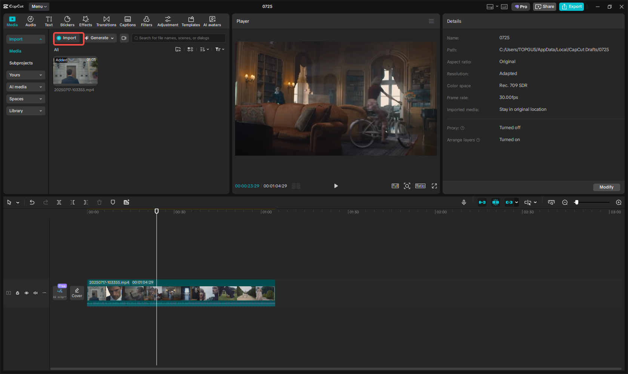Switch to the Audio tab
Screen dimensions: 628x374
pyautogui.click(x=30, y=21)
